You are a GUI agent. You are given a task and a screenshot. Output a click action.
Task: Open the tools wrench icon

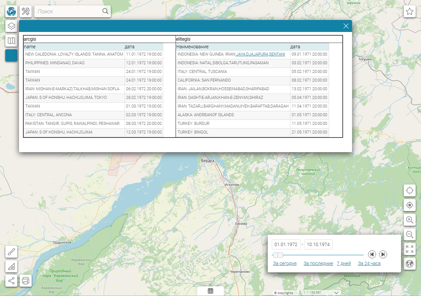tap(26, 11)
